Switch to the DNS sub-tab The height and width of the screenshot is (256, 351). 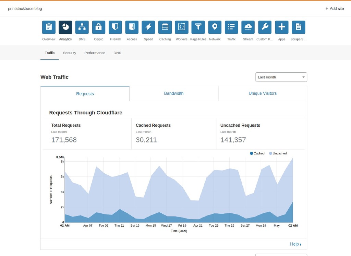coord(117,53)
